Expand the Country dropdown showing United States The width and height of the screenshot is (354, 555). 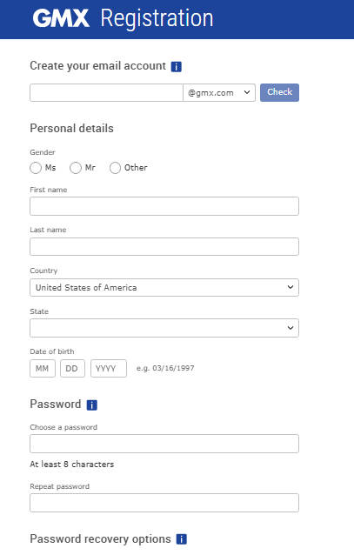coord(164,287)
